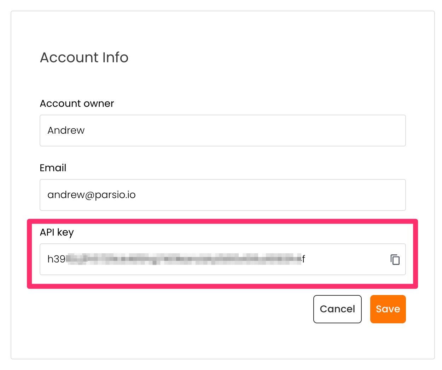The height and width of the screenshot is (370, 442).
Task: Select the partially blurred API key value
Action: [x=177, y=259]
